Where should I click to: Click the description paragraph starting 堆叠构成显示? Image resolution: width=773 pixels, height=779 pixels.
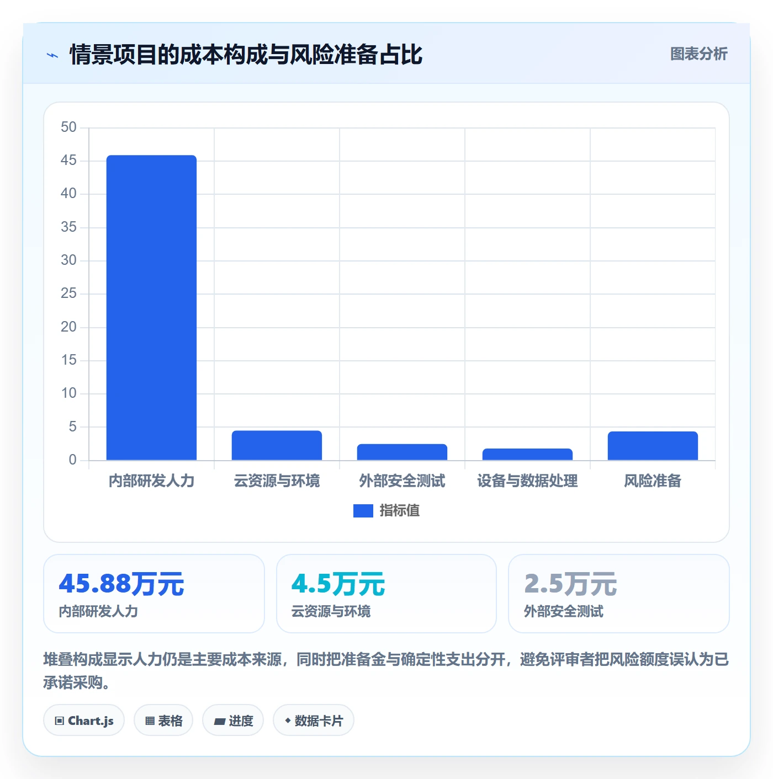pyautogui.click(x=386, y=671)
